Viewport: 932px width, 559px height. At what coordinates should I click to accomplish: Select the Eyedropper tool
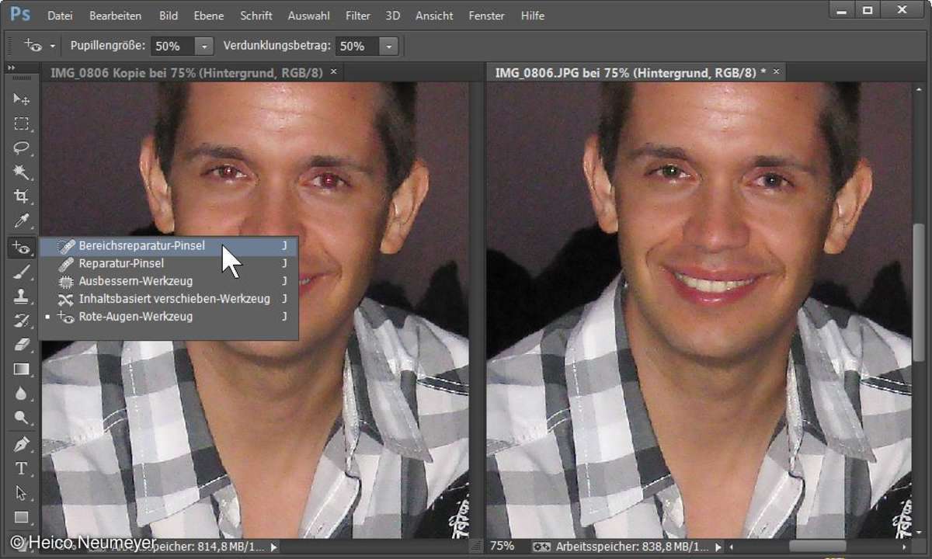click(22, 221)
